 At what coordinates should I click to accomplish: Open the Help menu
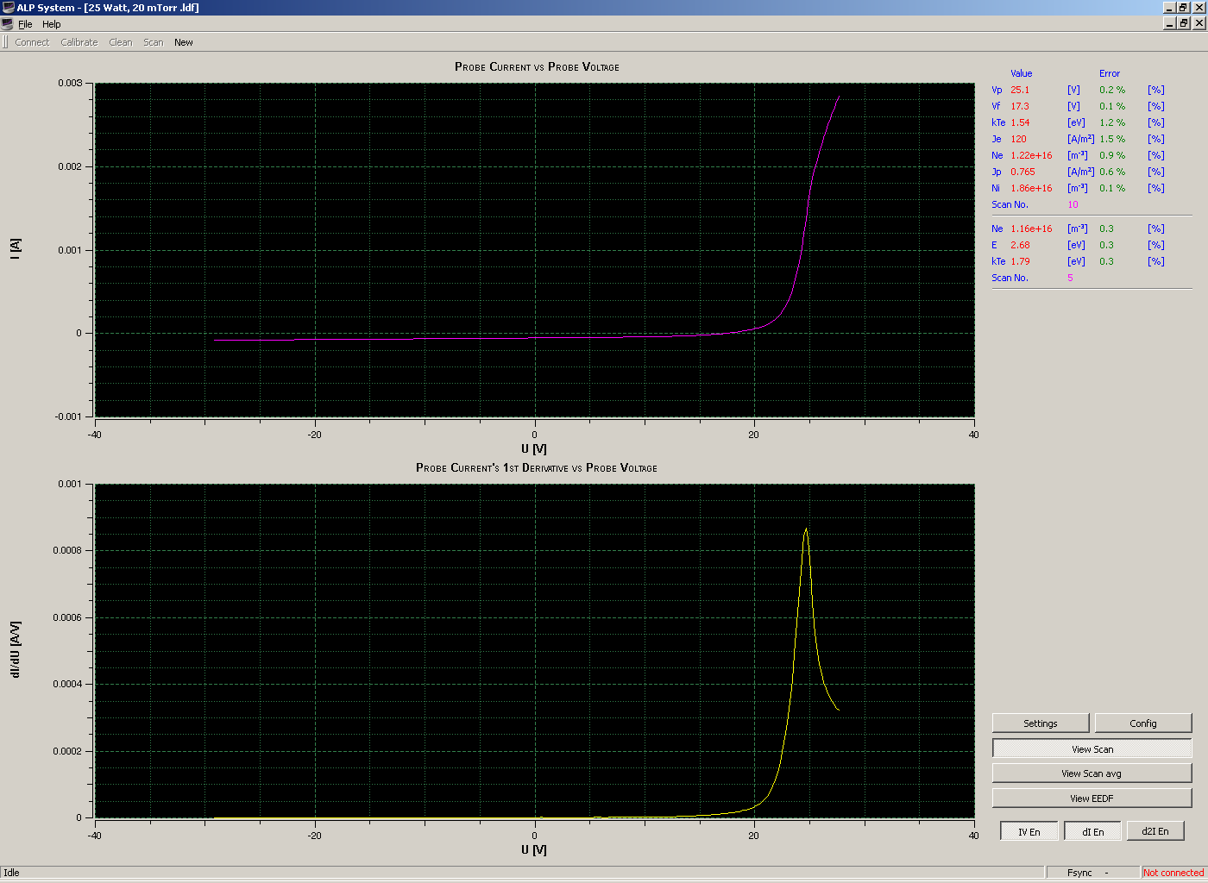click(52, 24)
